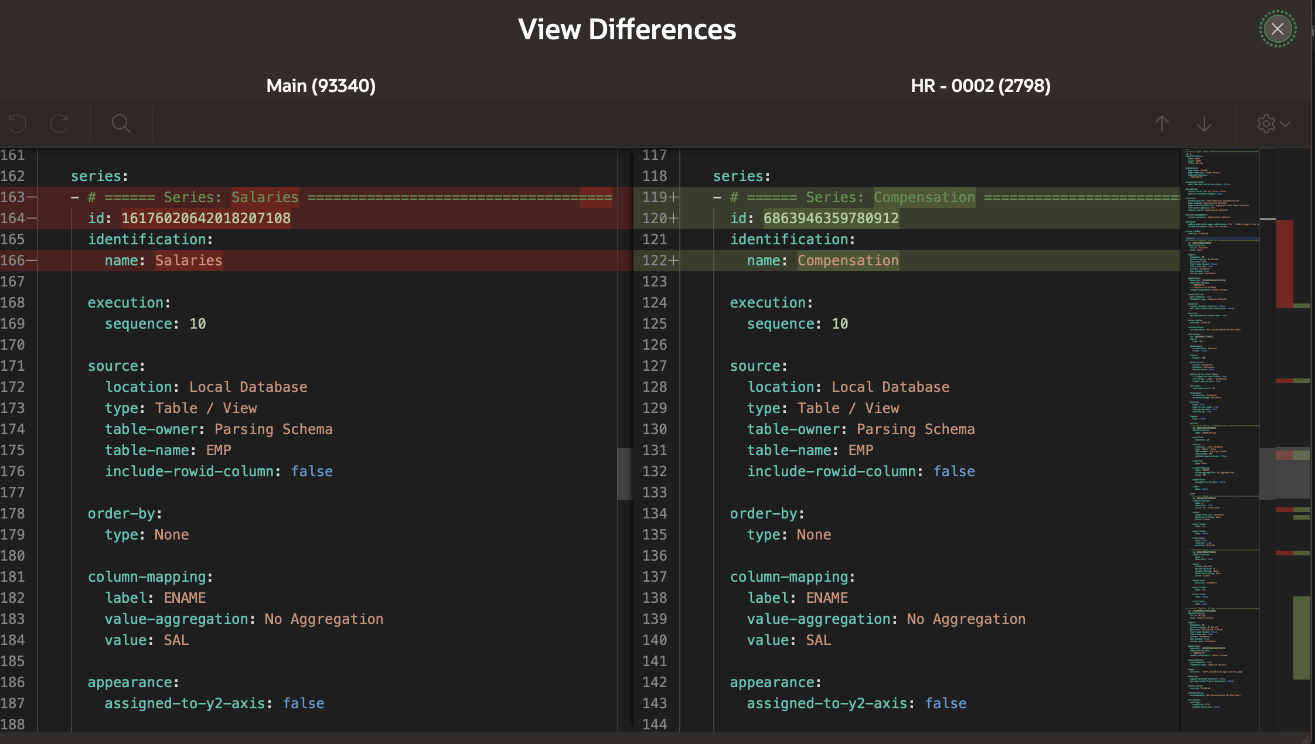Go to previous difference (up arrow)

tap(1161, 124)
